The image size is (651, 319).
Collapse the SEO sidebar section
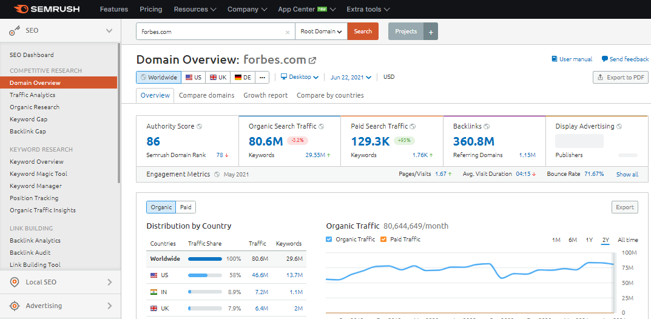click(x=109, y=31)
